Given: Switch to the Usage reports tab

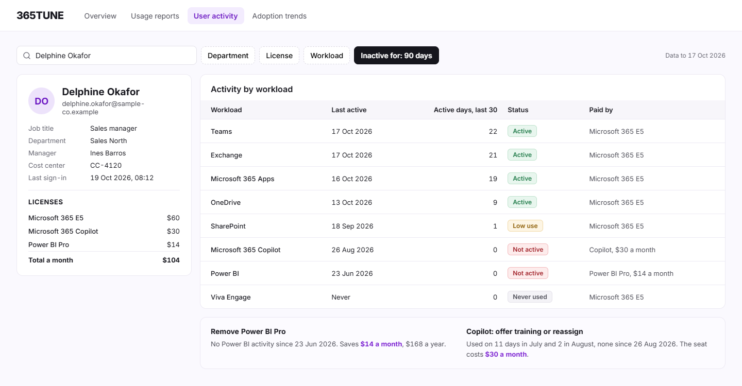Looking at the screenshot, I should click(x=155, y=16).
